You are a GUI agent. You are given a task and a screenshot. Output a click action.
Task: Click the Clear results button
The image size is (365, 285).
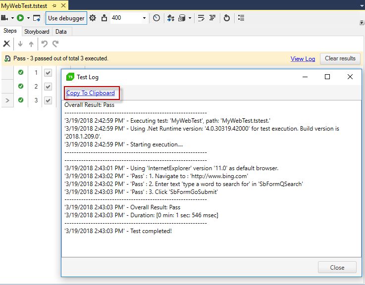340,58
